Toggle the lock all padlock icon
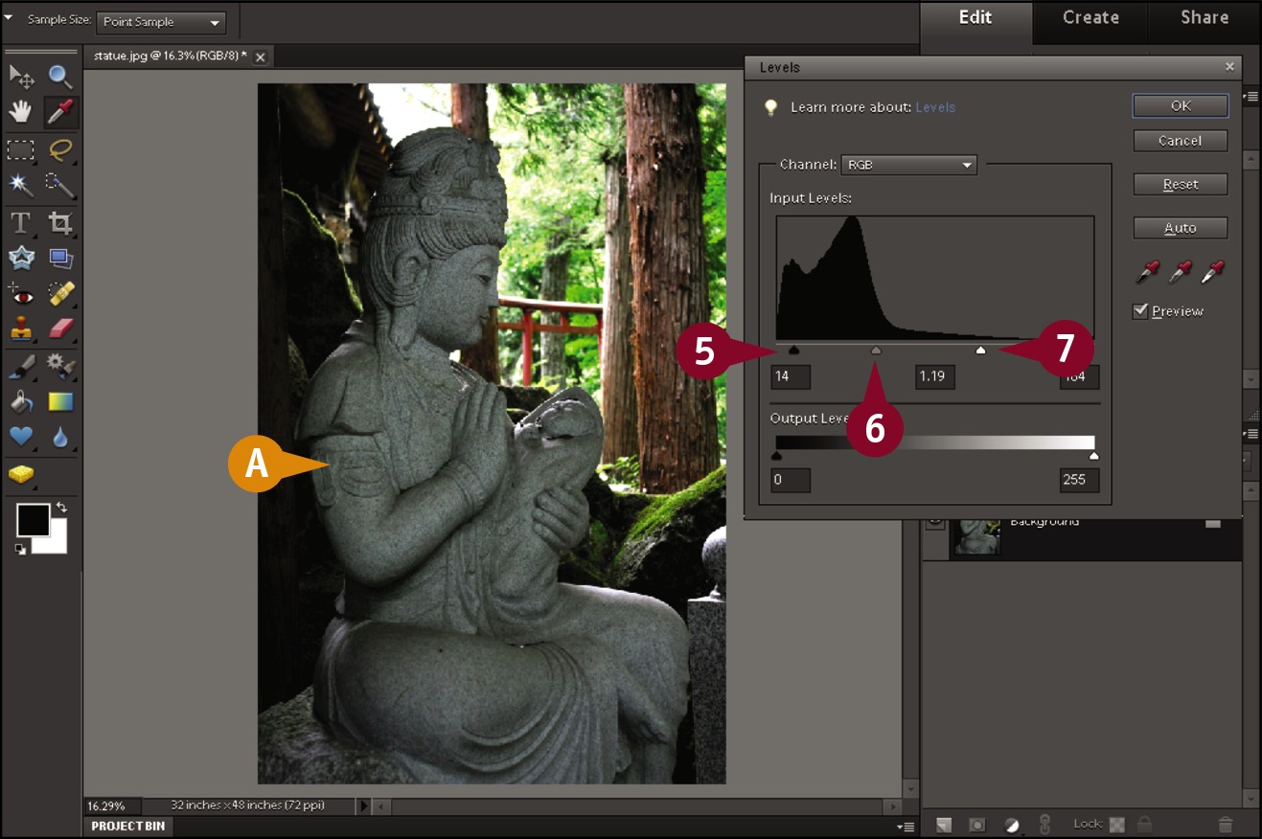This screenshot has width=1262, height=839. click(x=1144, y=824)
